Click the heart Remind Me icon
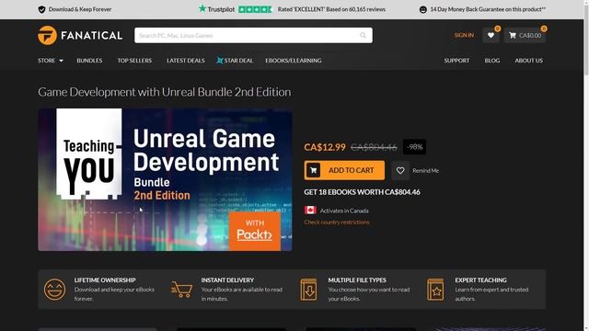 point(400,170)
